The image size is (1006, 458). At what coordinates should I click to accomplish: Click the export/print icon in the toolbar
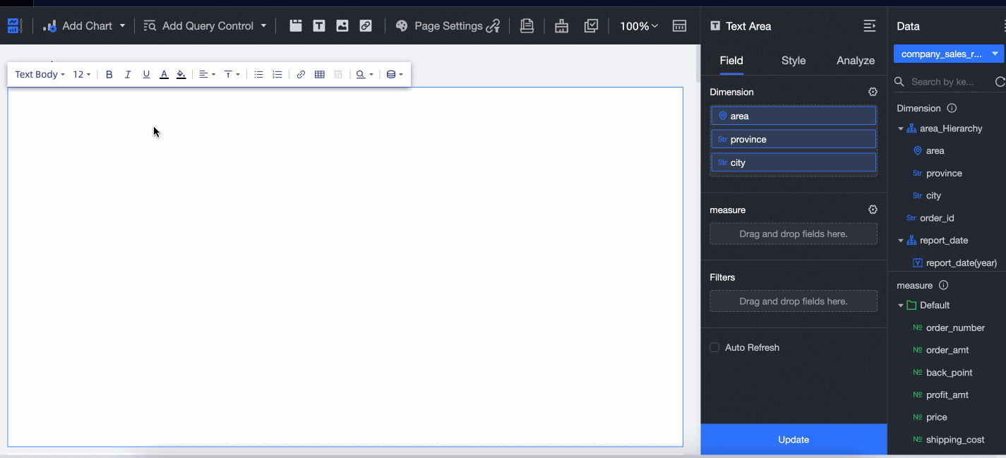[527, 26]
